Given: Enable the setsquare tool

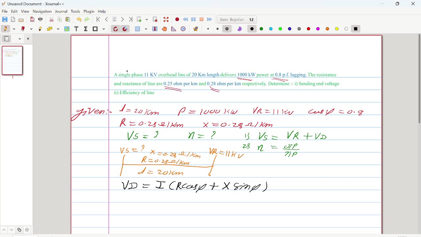Looking at the screenshot, I should pos(174,29).
